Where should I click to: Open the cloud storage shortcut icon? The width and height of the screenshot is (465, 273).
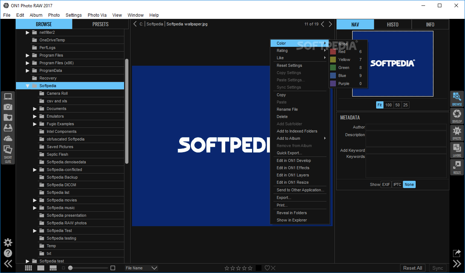[x=8, y=139]
